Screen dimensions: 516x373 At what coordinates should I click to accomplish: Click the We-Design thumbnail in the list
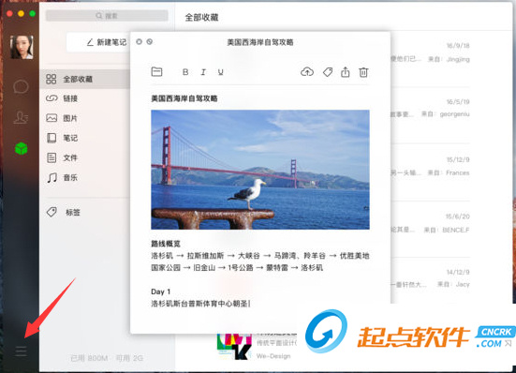point(235,347)
